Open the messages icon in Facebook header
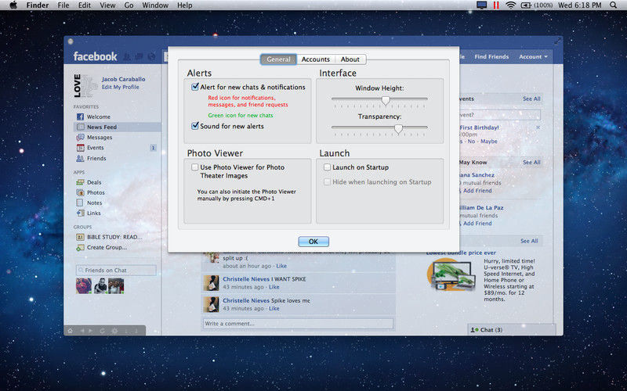 click(x=140, y=56)
